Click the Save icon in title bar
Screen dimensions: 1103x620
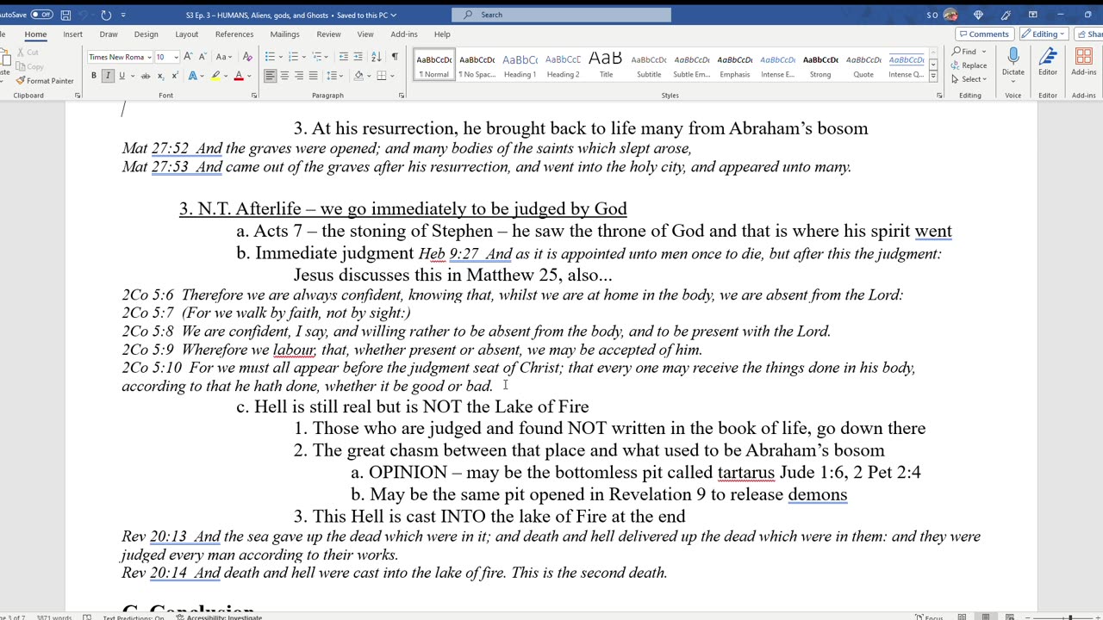tap(66, 15)
